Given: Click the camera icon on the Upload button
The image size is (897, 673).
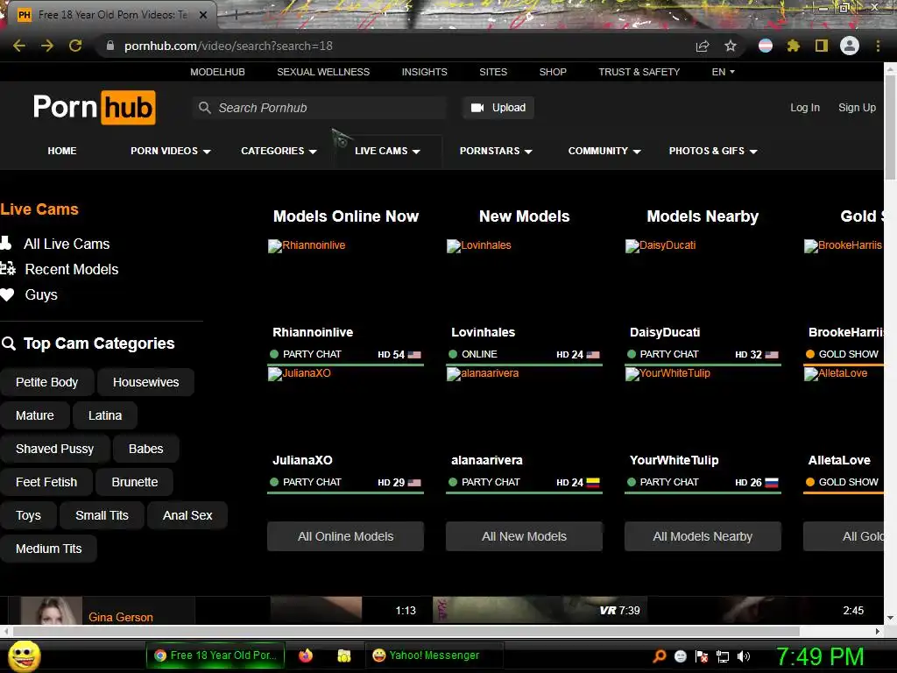Looking at the screenshot, I should 477,108.
